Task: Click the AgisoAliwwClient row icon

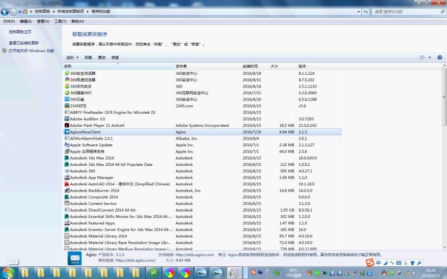Action: [x=67, y=132]
